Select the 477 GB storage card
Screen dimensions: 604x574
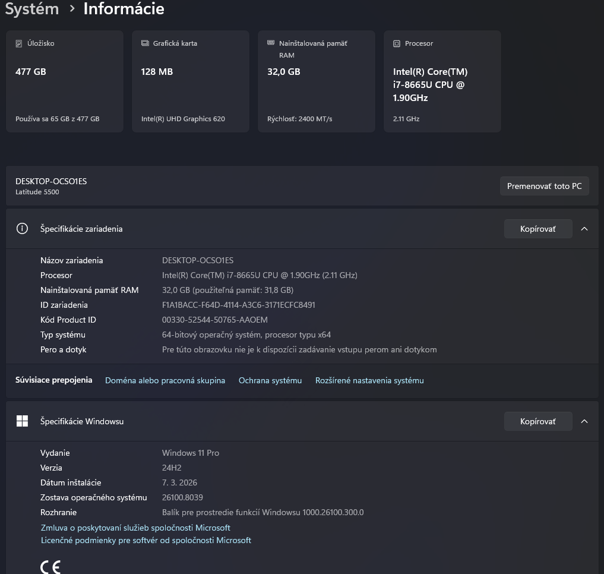coord(65,81)
